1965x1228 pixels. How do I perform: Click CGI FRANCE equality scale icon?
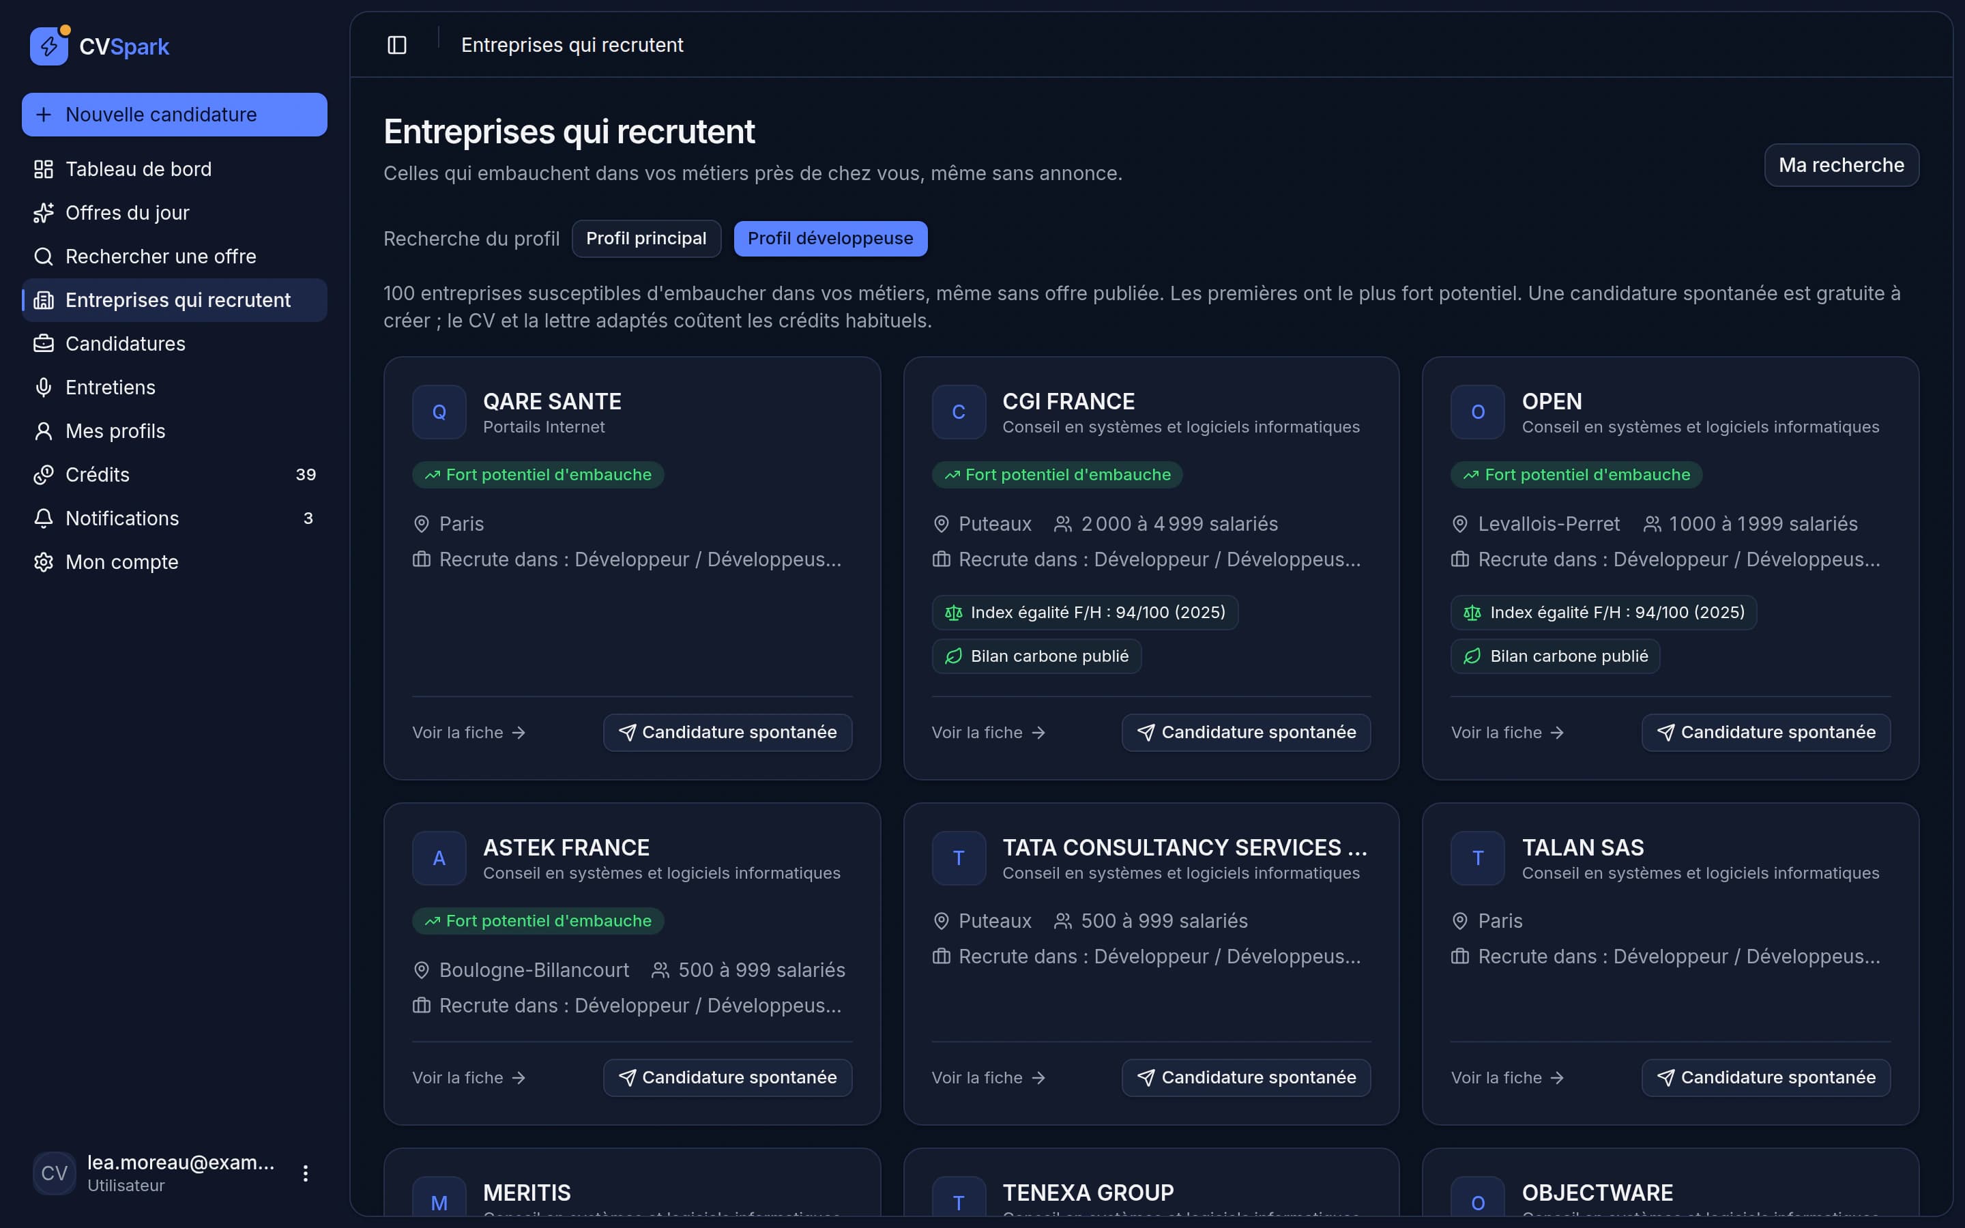(x=953, y=613)
